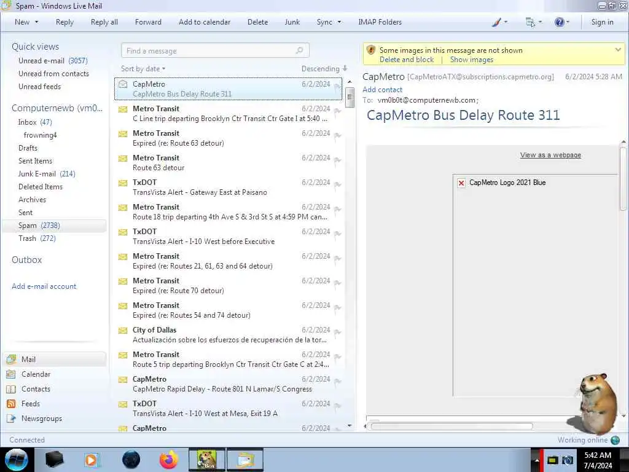Click the security shield icon in the info bar
This screenshot has height=472, width=629.
point(370,50)
